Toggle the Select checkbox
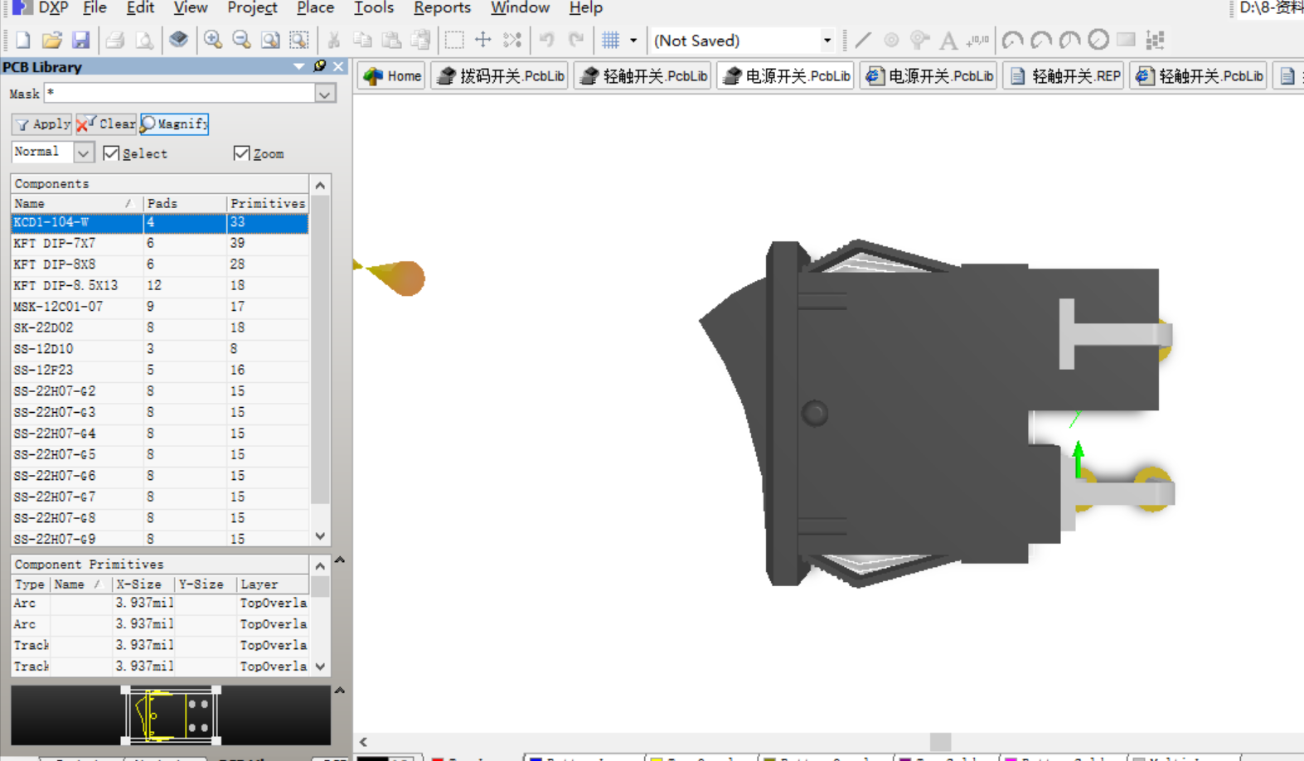Screen dimensions: 1304x761 click(111, 153)
